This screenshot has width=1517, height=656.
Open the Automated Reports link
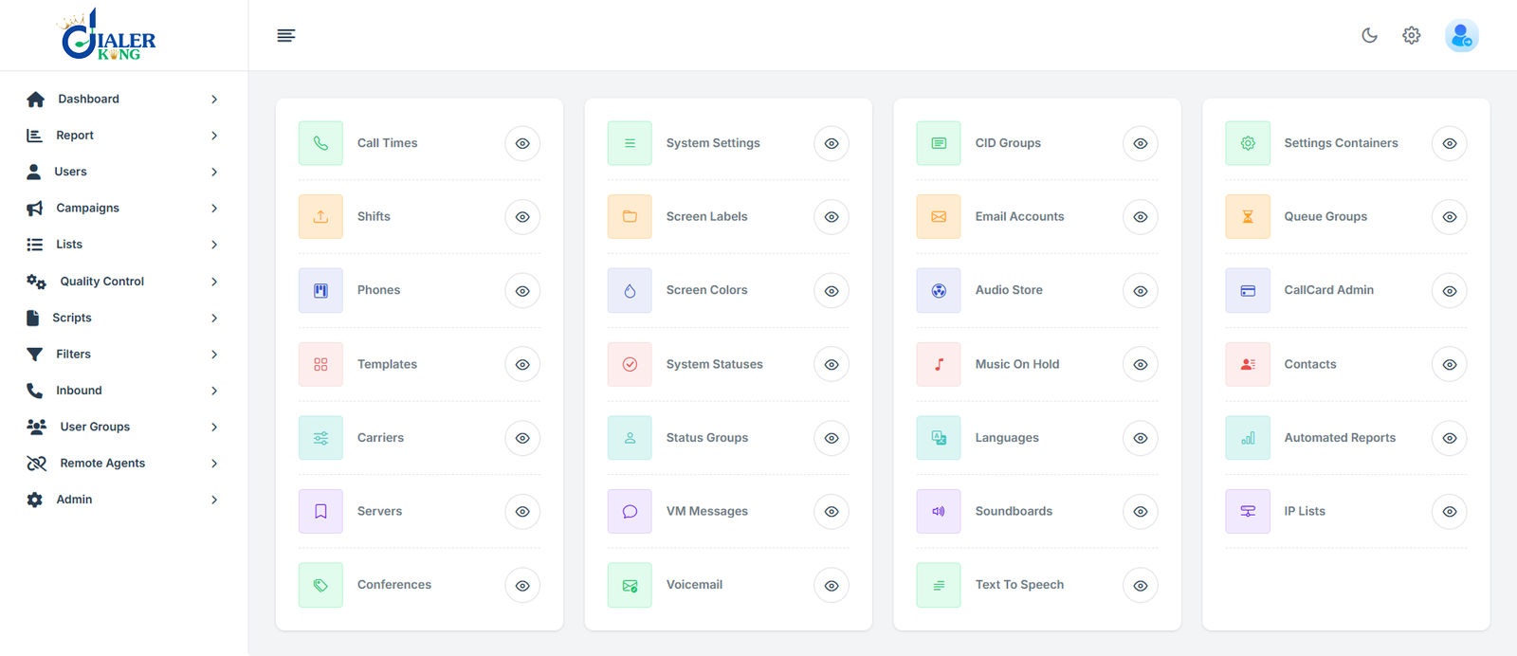pyautogui.click(x=1340, y=438)
